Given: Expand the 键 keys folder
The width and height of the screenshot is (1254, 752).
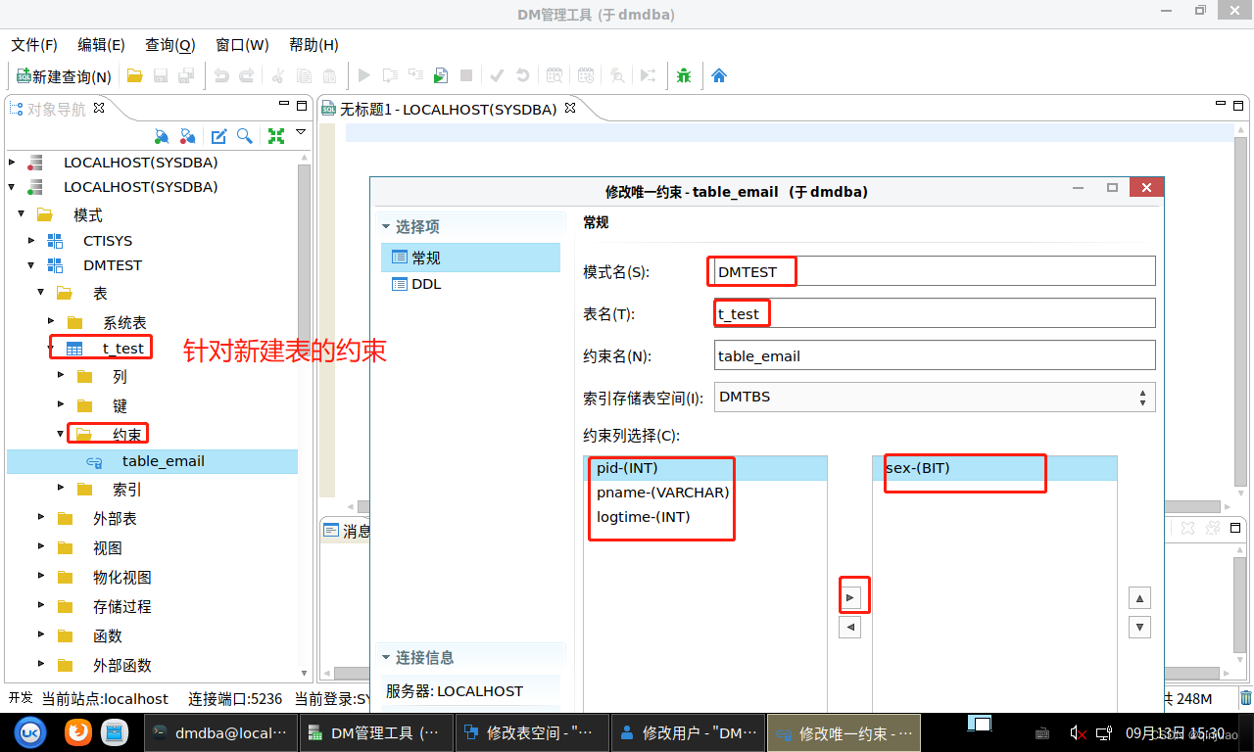Looking at the screenshot, I should point(61,405).
